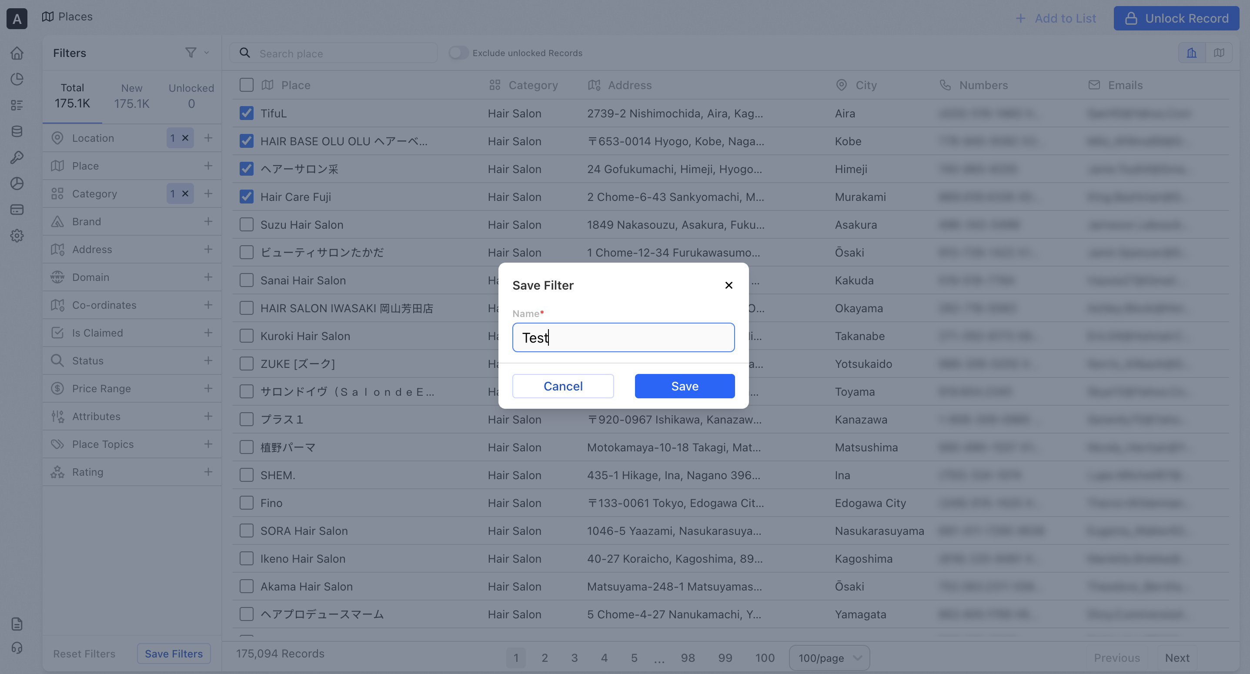Screen dimensions: 1250x674
Task: Open the key icon in the sidebar
Action: coord(17,157)
